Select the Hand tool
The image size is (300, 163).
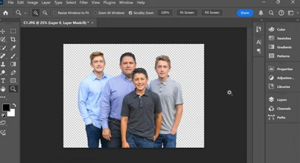pos(3,89)
